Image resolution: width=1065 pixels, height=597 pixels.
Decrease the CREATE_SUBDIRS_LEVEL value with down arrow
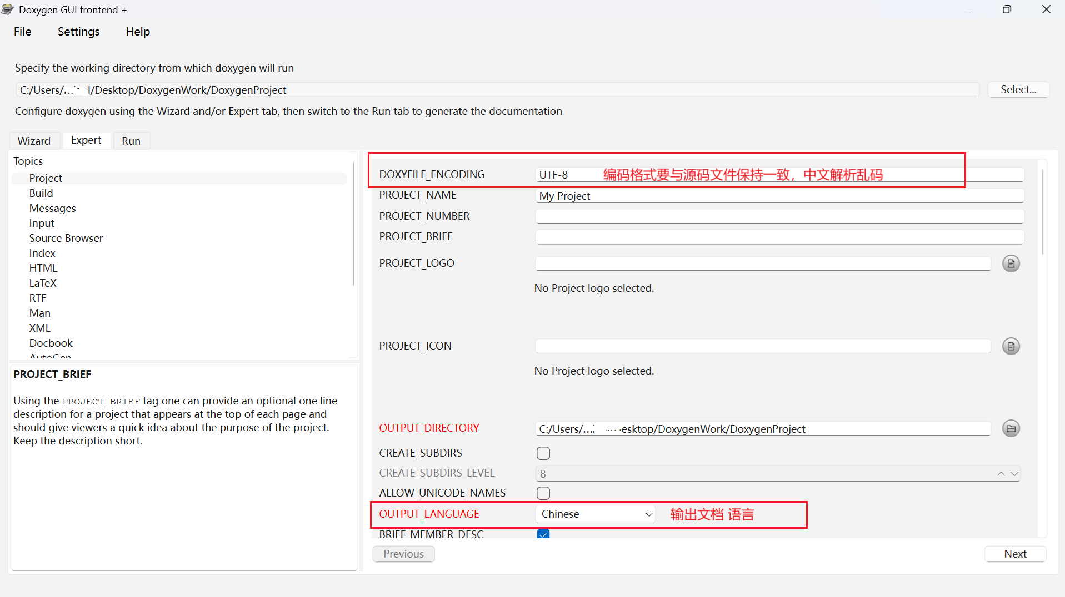click(x=1014, y=474)
